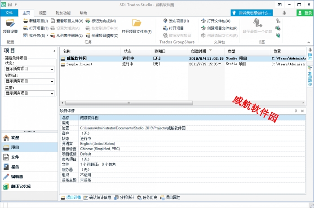Create project template (创建项目模板)

click(102, 35)
